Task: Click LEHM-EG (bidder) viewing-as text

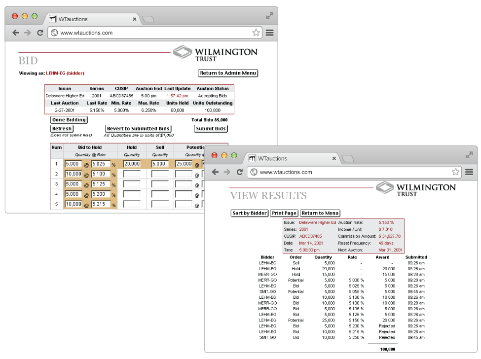Action: [65, 73]
